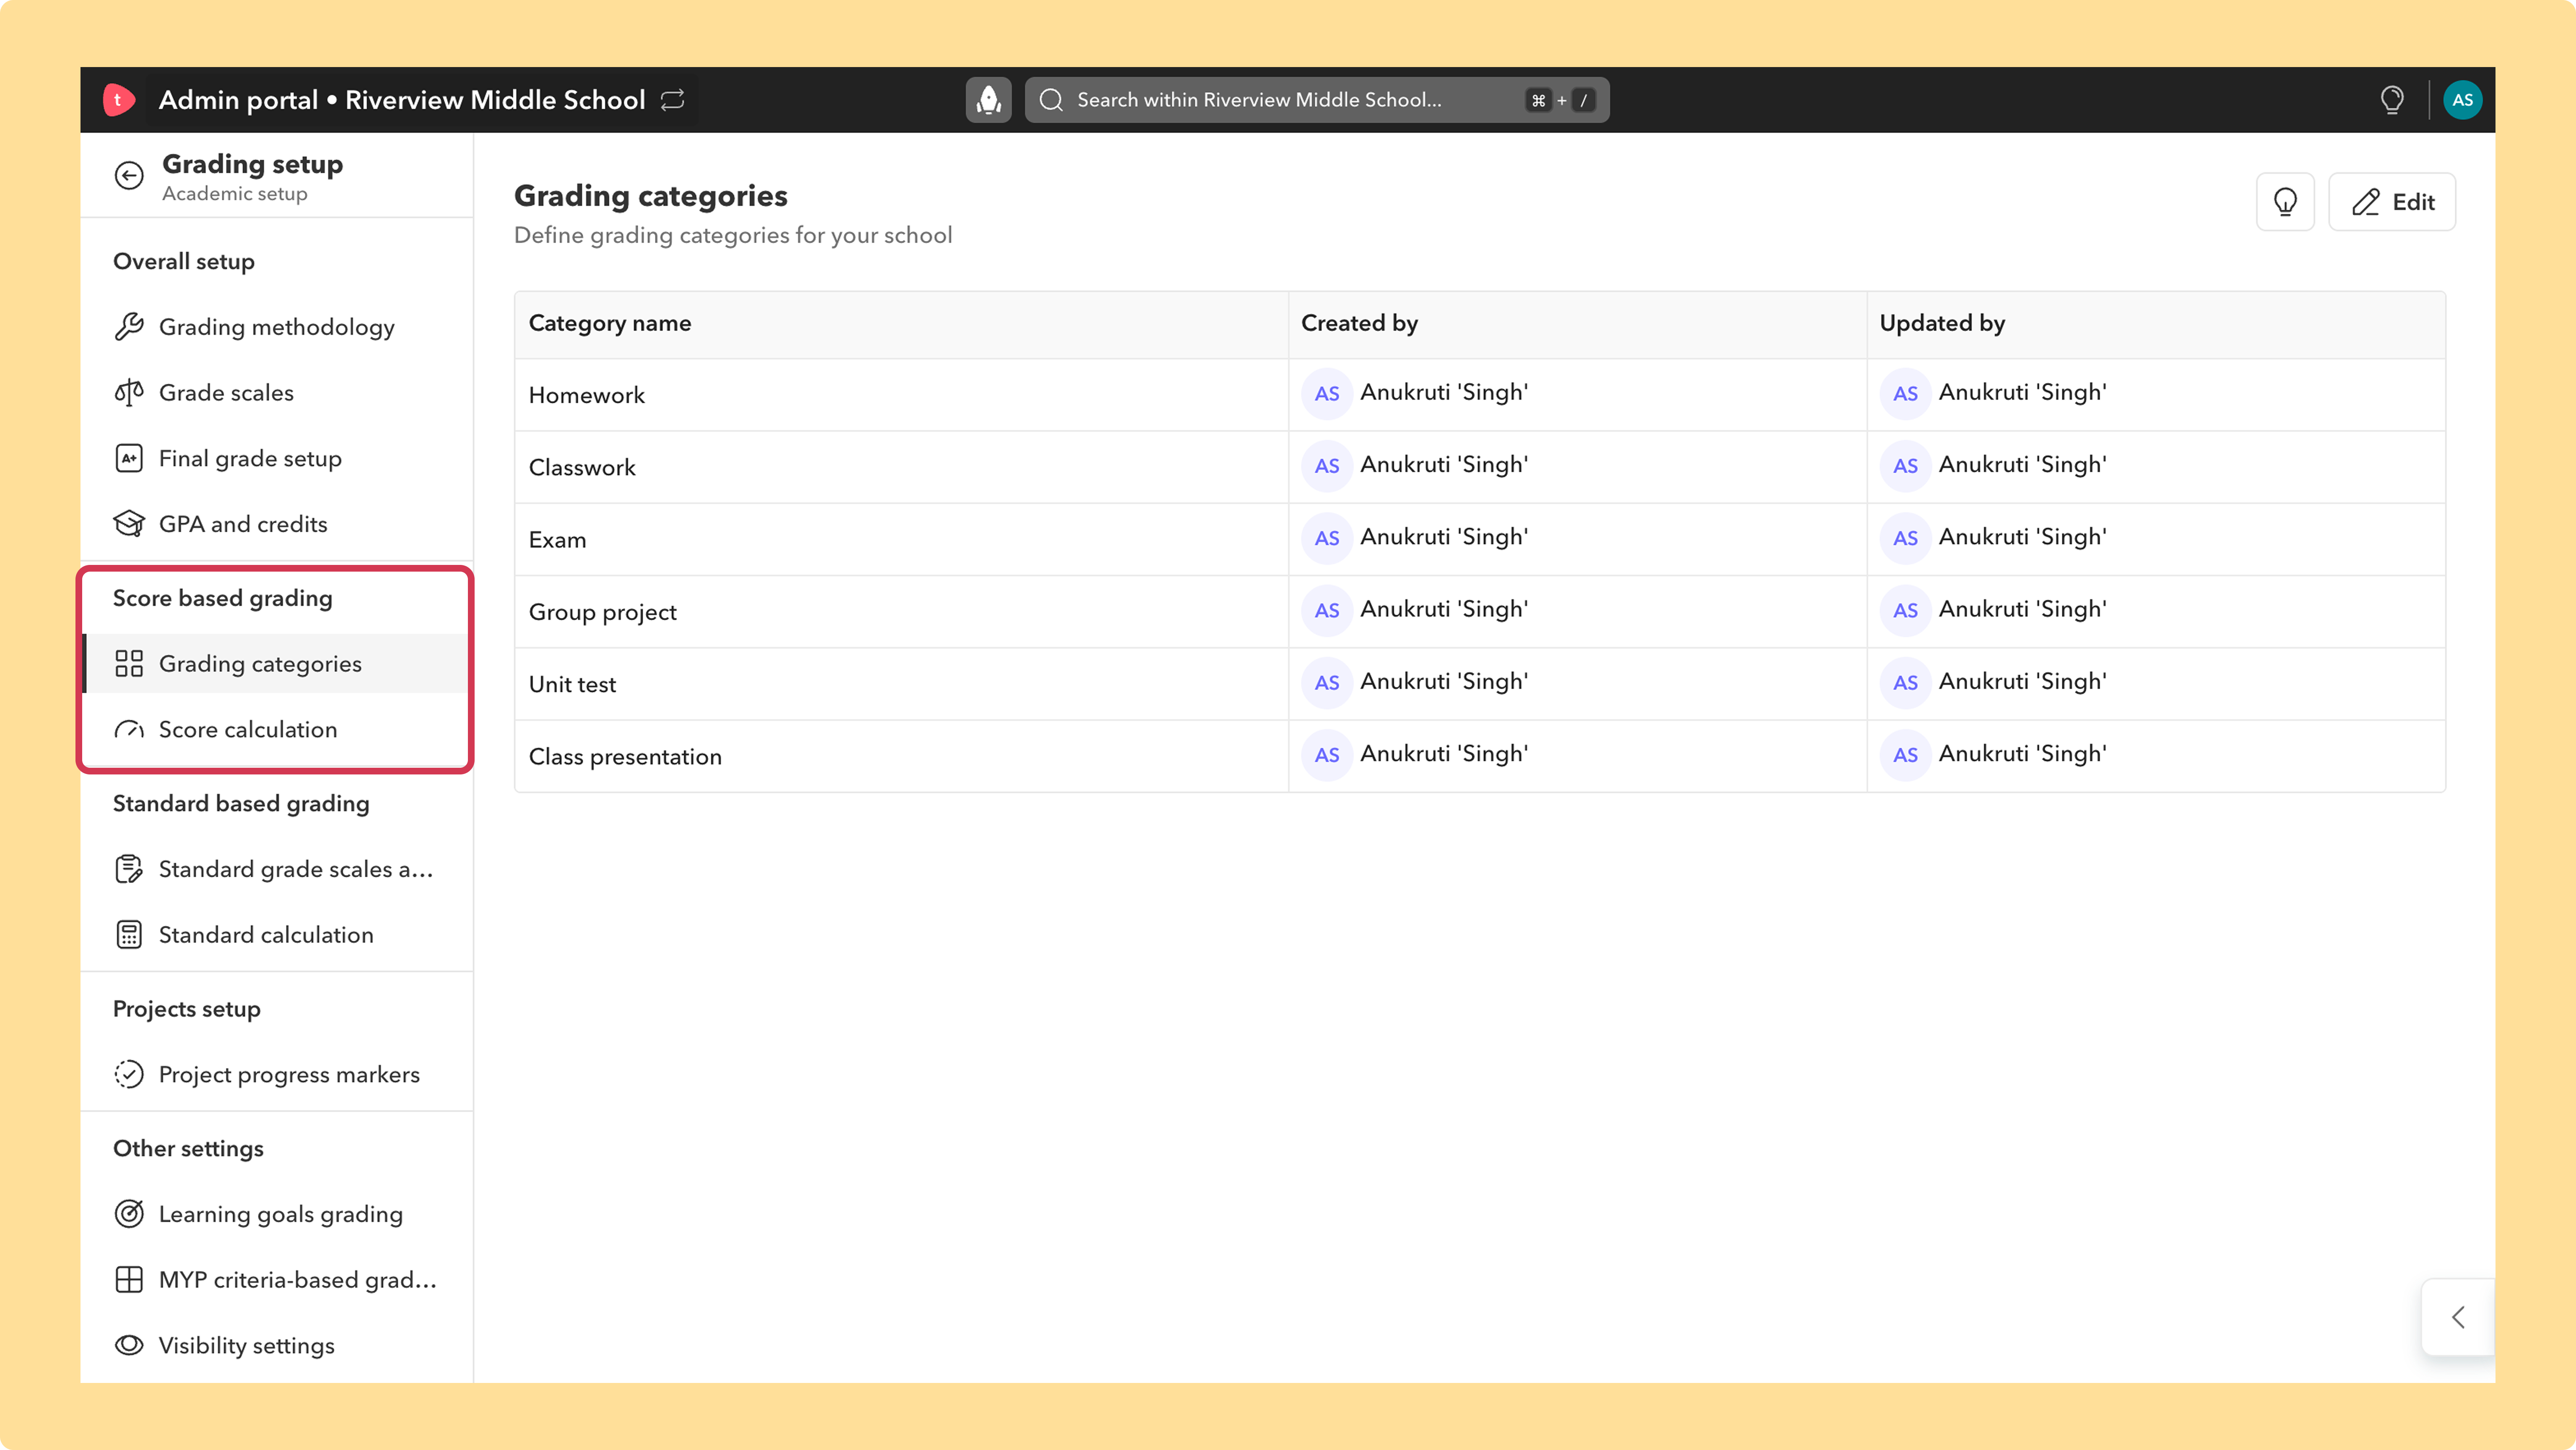Click the magnifier icon in search bar
Screen dimensions: 2576x1450
click(x=1051, y=100)
